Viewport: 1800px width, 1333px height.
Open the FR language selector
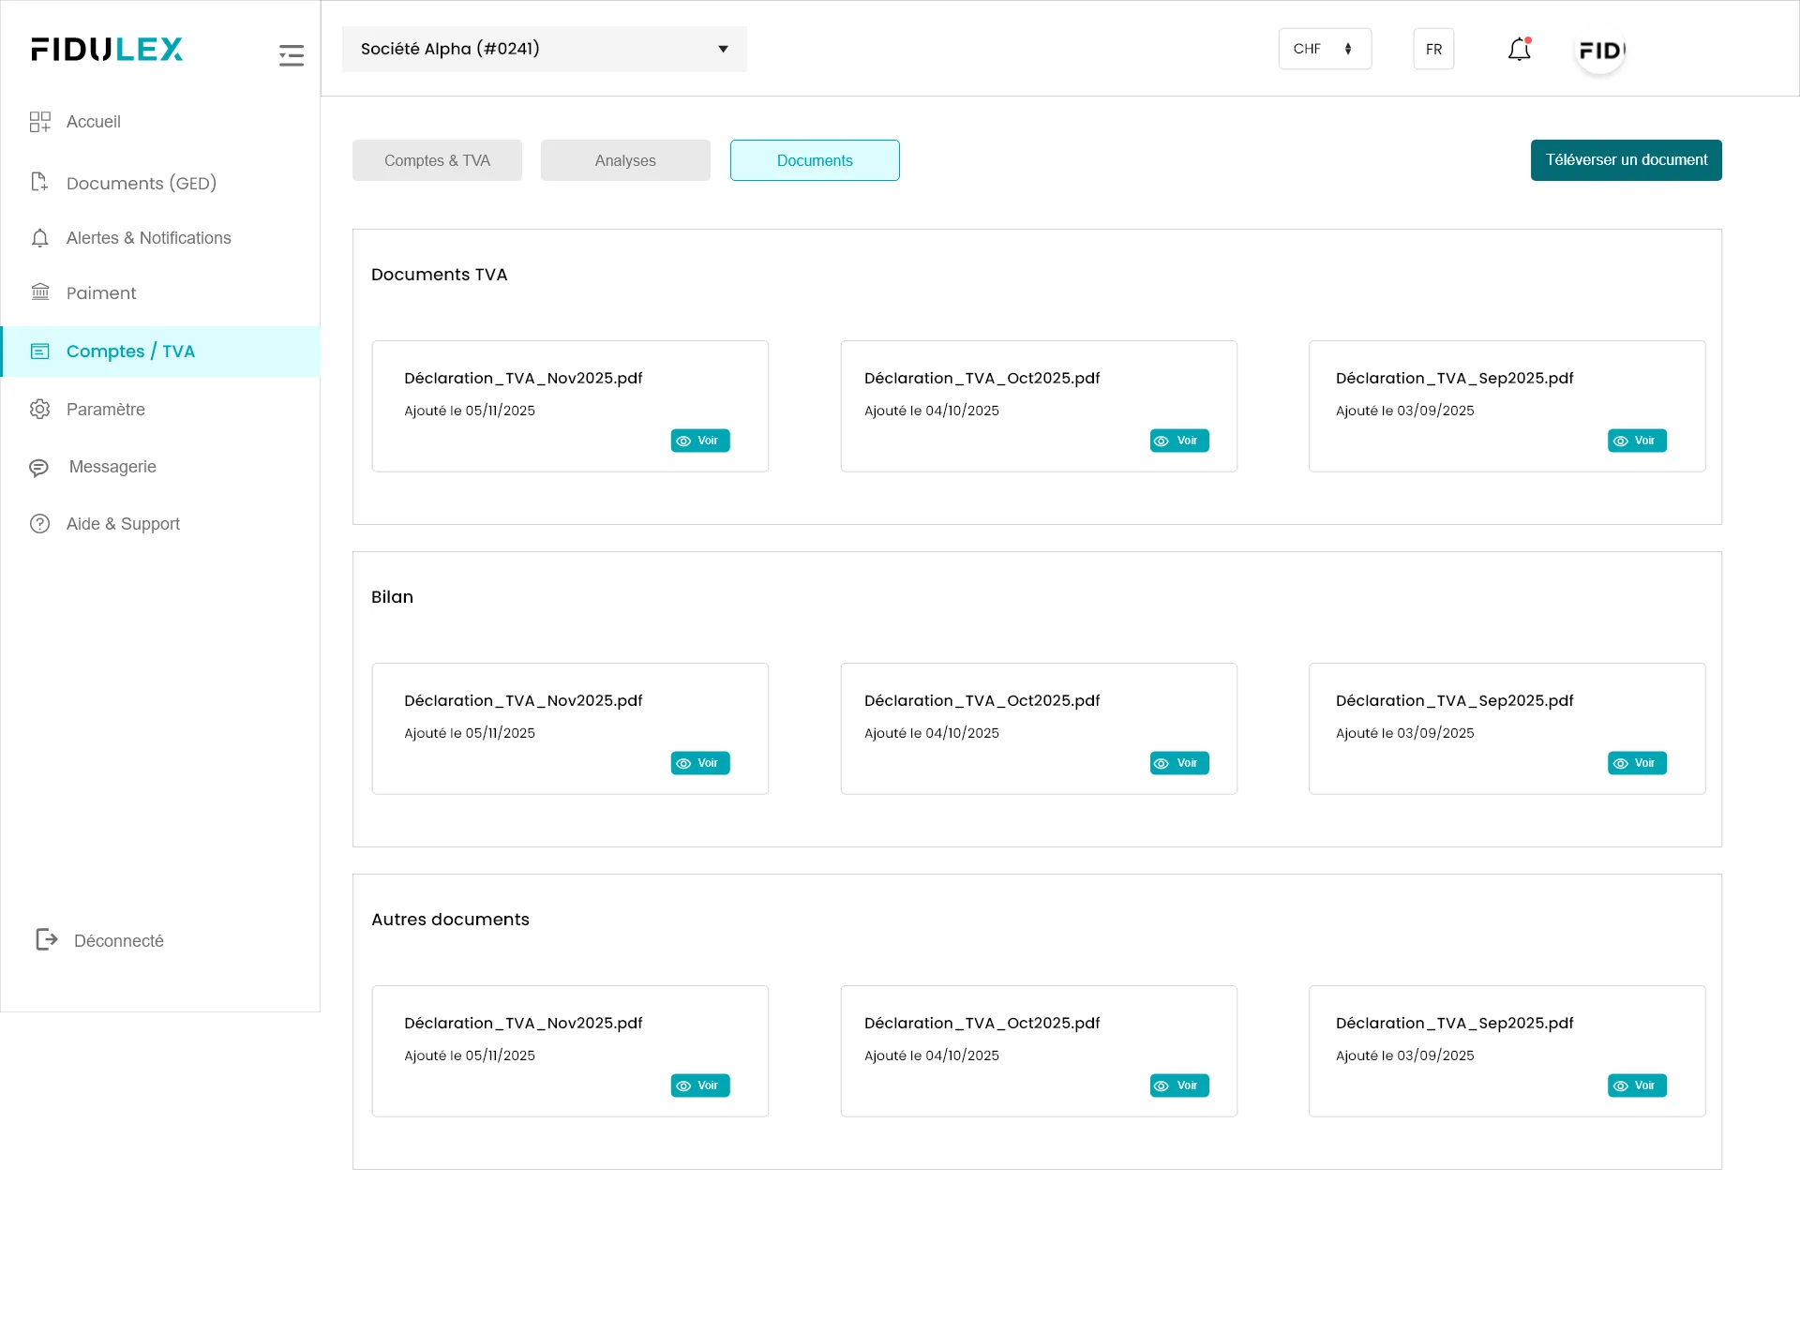point(1433,49)
